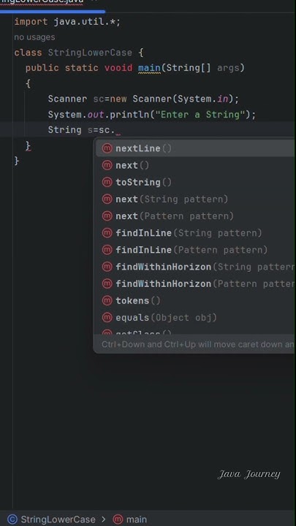Open main method breadcrumb in status bar
The image size is (296, 526).
click(137, 519)
